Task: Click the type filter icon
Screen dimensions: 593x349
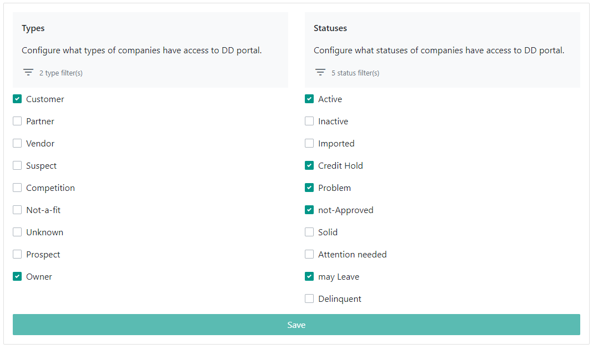Action: click(28, 73)
